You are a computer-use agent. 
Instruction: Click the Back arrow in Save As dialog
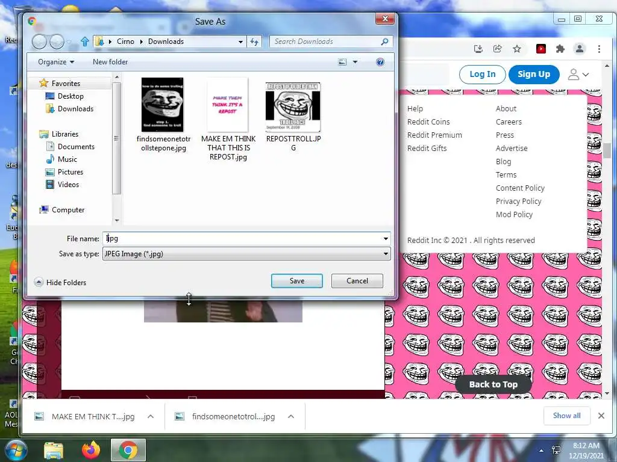[39, 42]
